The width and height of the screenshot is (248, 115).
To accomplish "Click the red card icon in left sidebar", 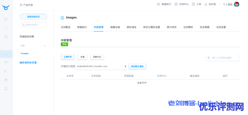I will (6, 71).
